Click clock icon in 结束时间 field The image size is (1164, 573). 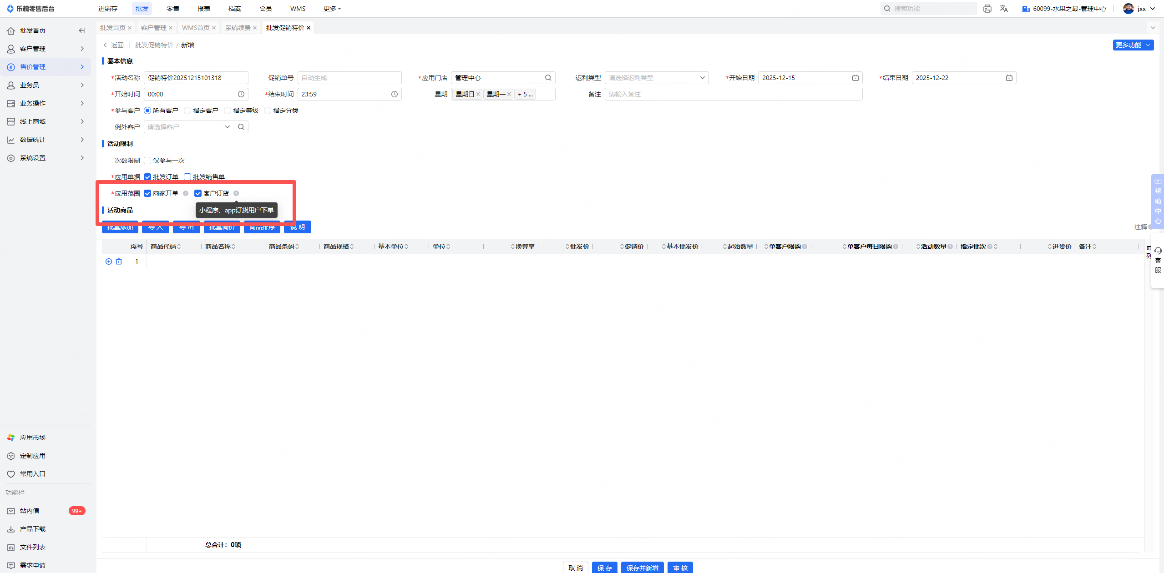pos(395,94)
